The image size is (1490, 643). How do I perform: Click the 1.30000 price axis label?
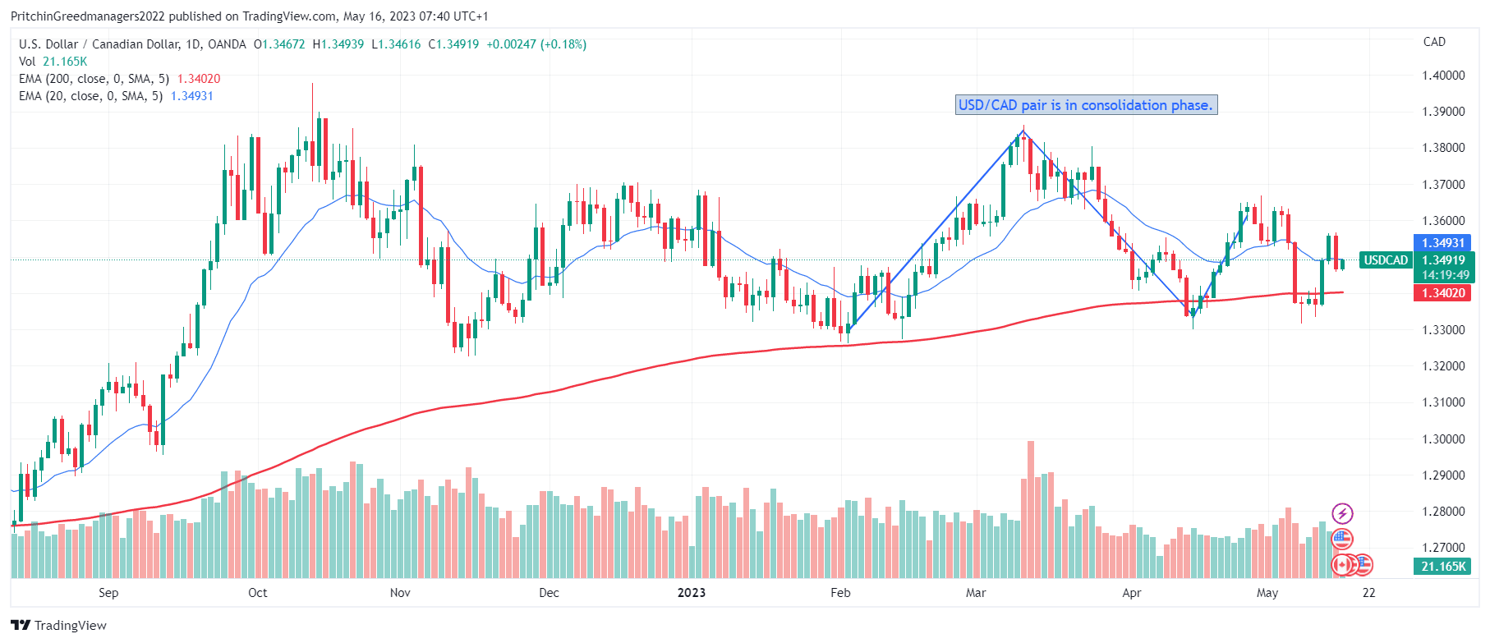[1443, 439]
